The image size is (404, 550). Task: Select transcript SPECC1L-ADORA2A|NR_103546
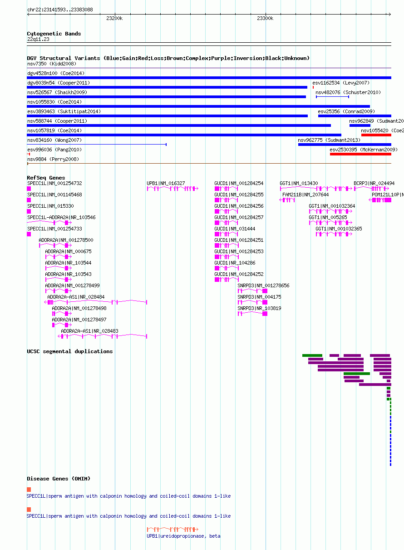pyautogui.click(x=61, y=218)
